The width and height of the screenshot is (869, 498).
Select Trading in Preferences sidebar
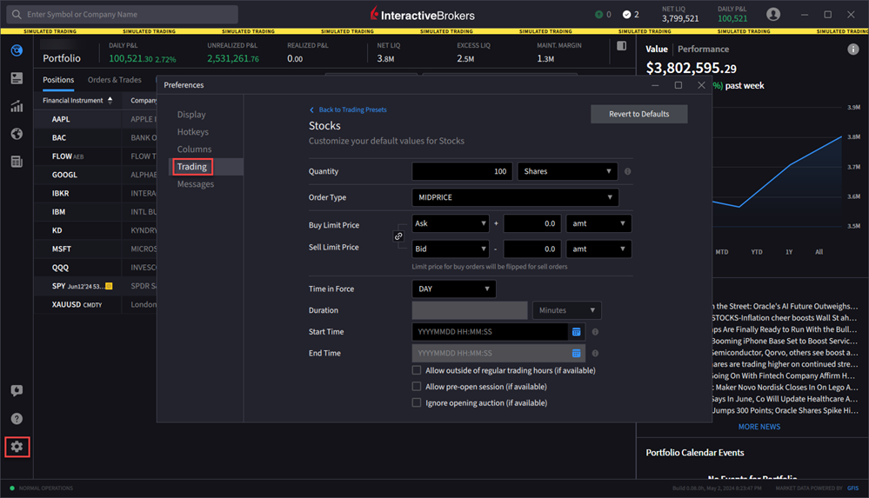(x=191, y=167)
